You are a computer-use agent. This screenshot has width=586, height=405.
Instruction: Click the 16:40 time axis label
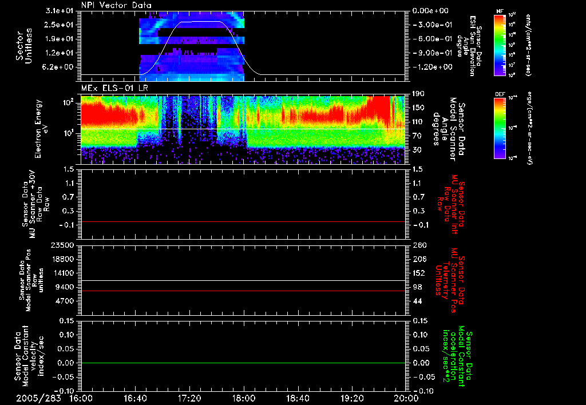135,399
